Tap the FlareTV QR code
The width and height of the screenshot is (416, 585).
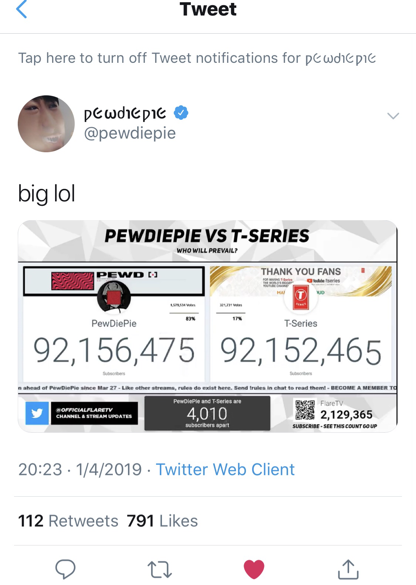pyautogui.click(x=305, y=410)
